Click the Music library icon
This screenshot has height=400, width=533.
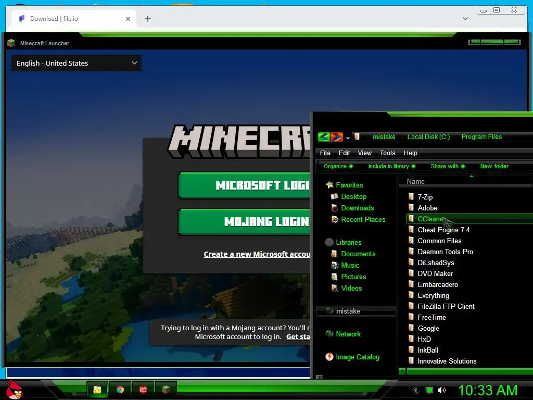pos(335,265)
